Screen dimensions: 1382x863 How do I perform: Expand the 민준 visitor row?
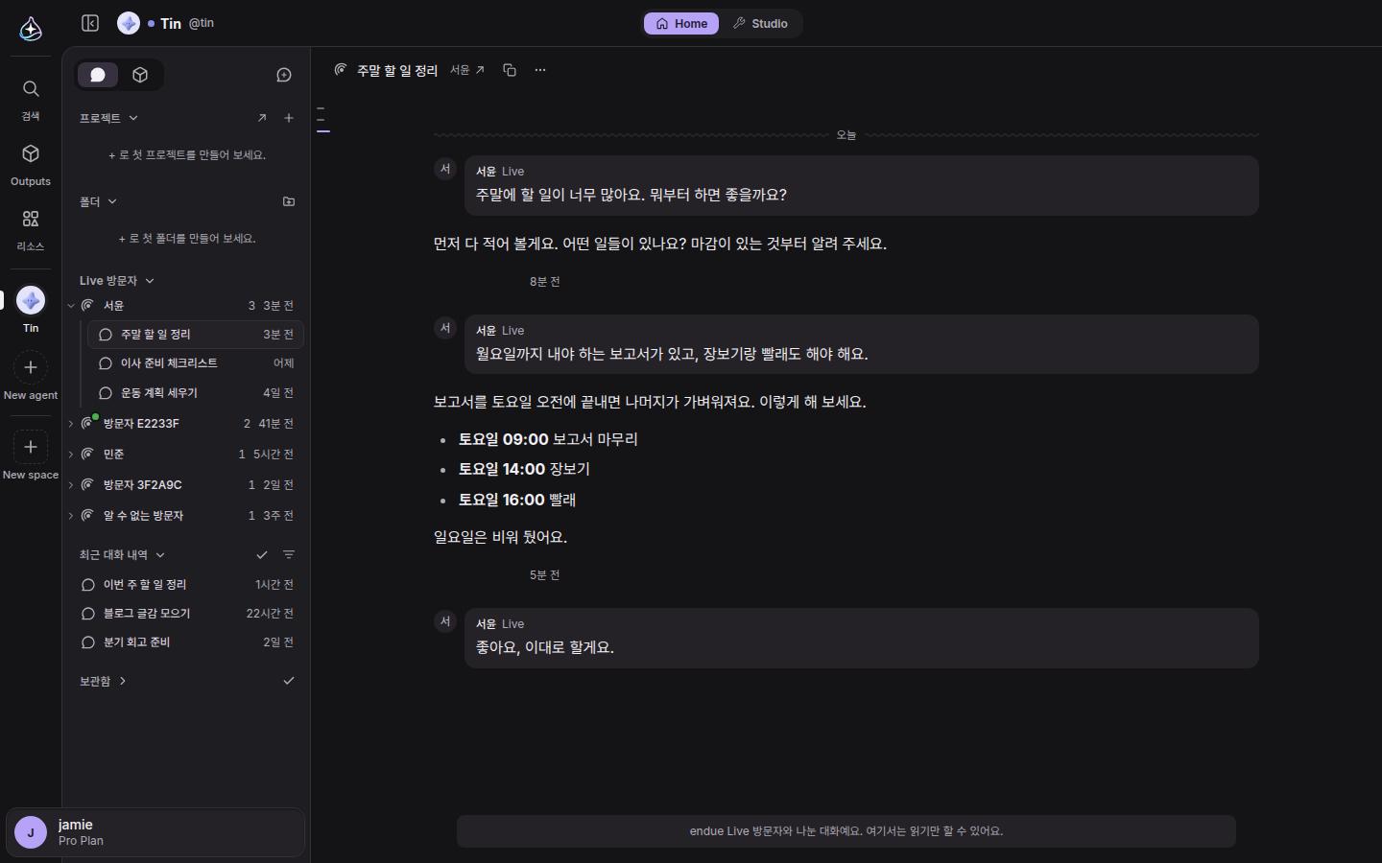(x=71, y=455)
